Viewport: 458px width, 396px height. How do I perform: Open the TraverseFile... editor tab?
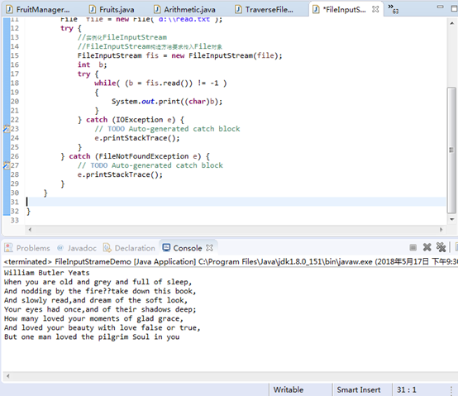(x=265, y=10)
